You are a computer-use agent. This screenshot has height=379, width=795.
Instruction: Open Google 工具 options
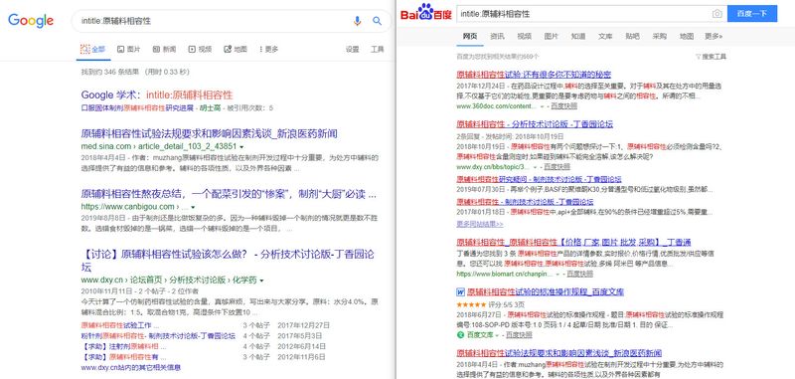(378, 49)
